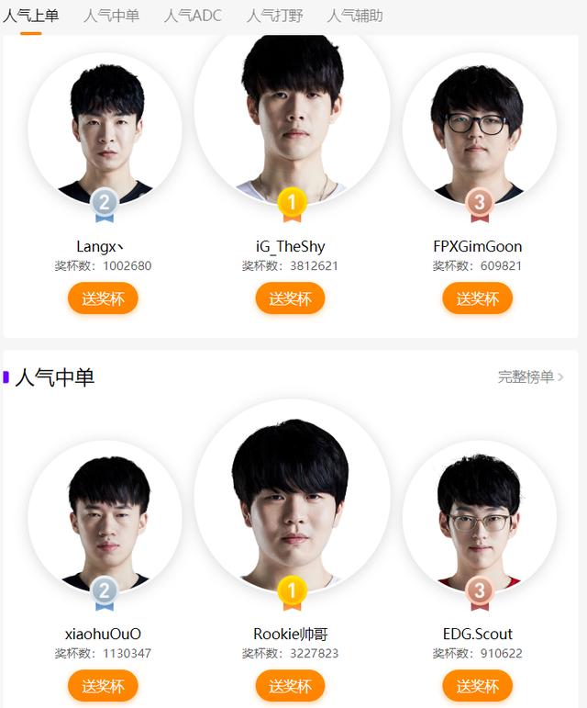Expand full ranking via 完整榜单 arrow

click(x=560, y=376)
